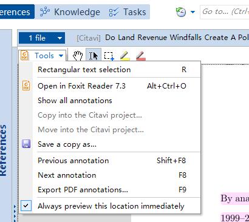249x222 pixels.
Task: Activate the text selection cursor tool
Action: 94,55
